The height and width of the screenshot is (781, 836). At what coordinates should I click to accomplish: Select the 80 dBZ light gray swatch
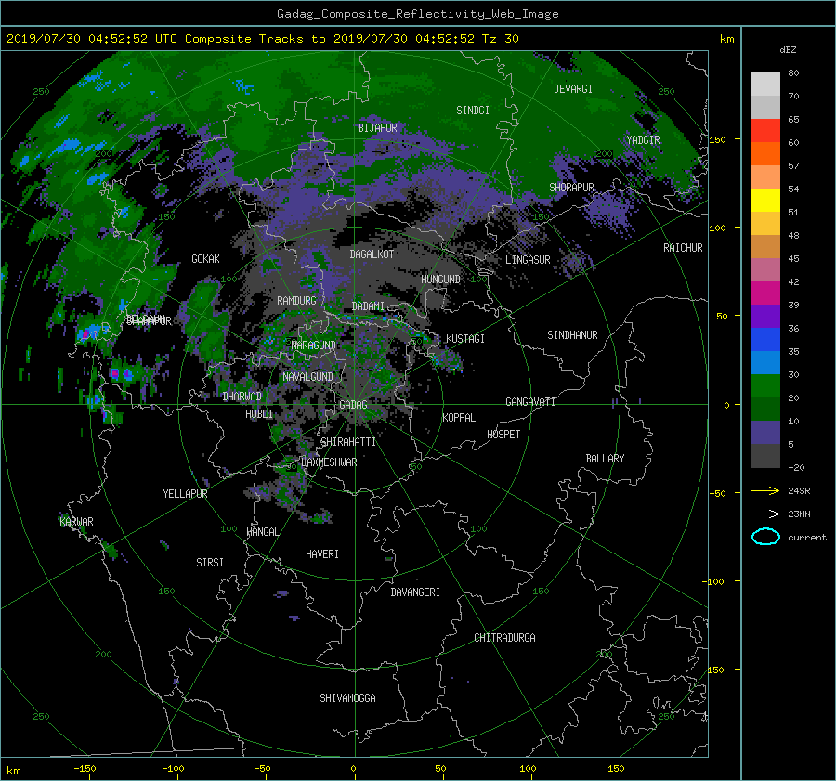coord(765,84)
